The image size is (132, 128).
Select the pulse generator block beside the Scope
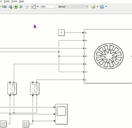click(x=26, y=124)
